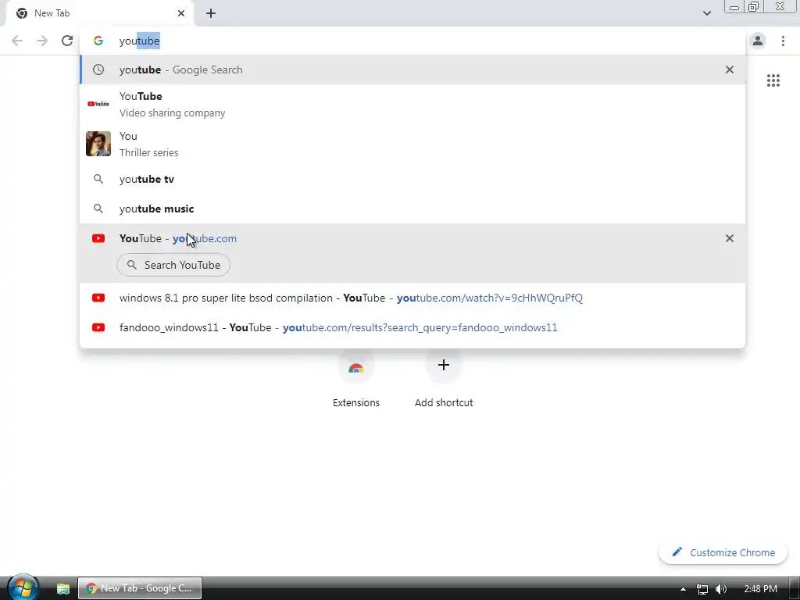Click Add shortcut plus button
Screen dimensions: 800x600
coord(444,365)
